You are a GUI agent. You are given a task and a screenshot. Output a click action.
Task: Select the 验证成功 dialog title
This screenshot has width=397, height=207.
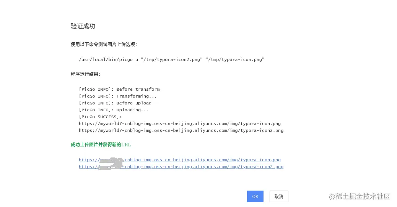[83, 26]
